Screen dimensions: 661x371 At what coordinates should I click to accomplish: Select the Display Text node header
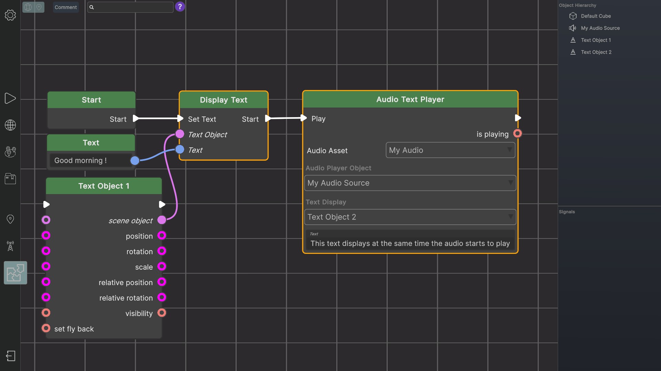coord(223,100)
